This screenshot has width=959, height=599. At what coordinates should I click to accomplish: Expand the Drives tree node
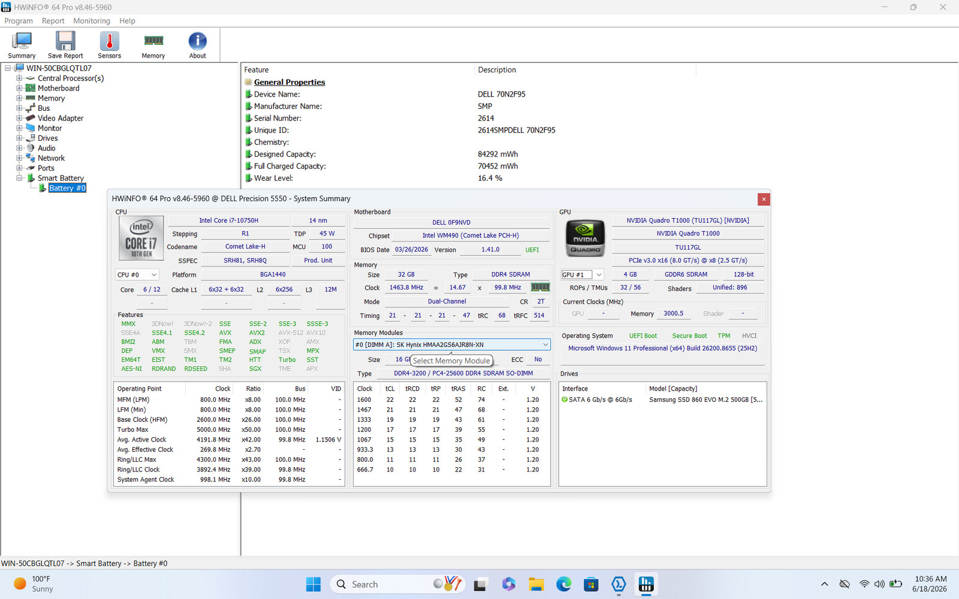click(19, 138)
